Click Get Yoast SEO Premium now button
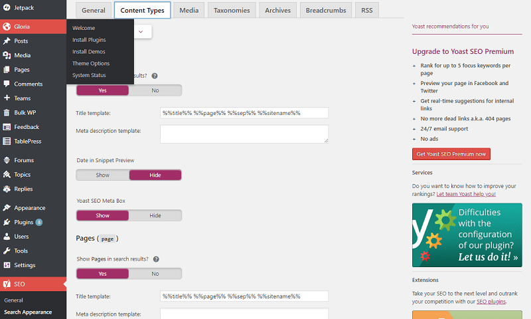 (451, 154)
